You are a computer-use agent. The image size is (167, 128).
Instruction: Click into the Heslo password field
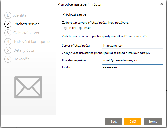(x=132, y=67)
